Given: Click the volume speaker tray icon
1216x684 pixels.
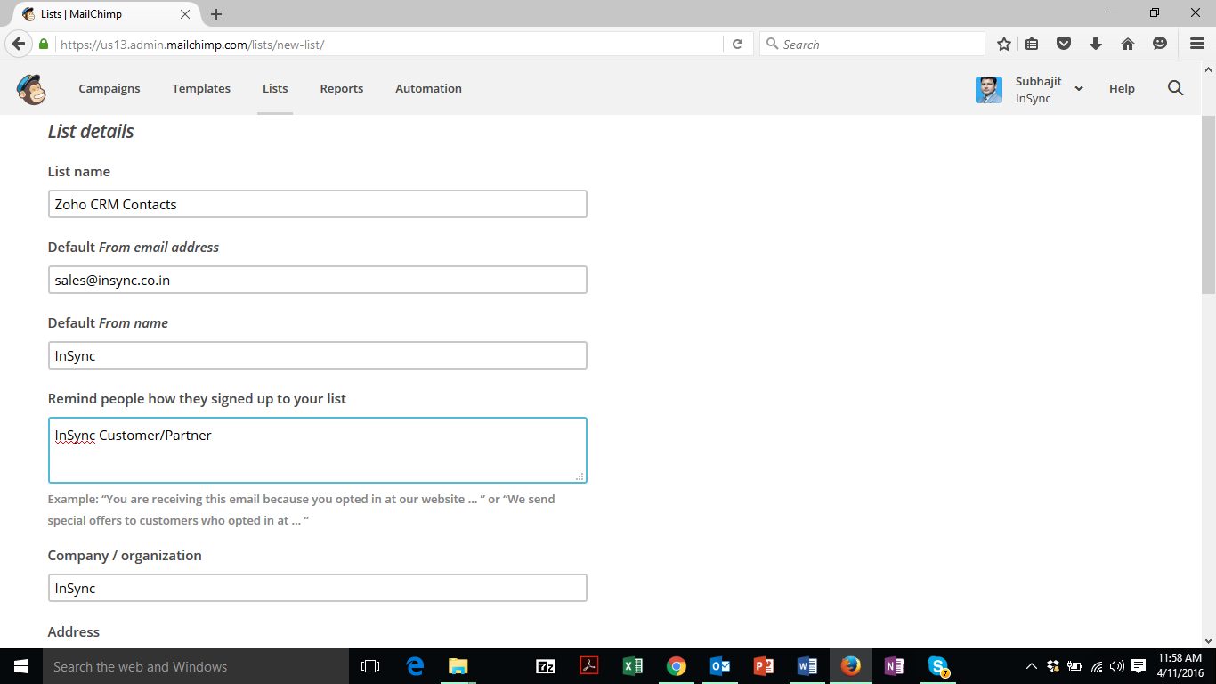Looking at the screenshot, I should click(x=1117, y=666).
